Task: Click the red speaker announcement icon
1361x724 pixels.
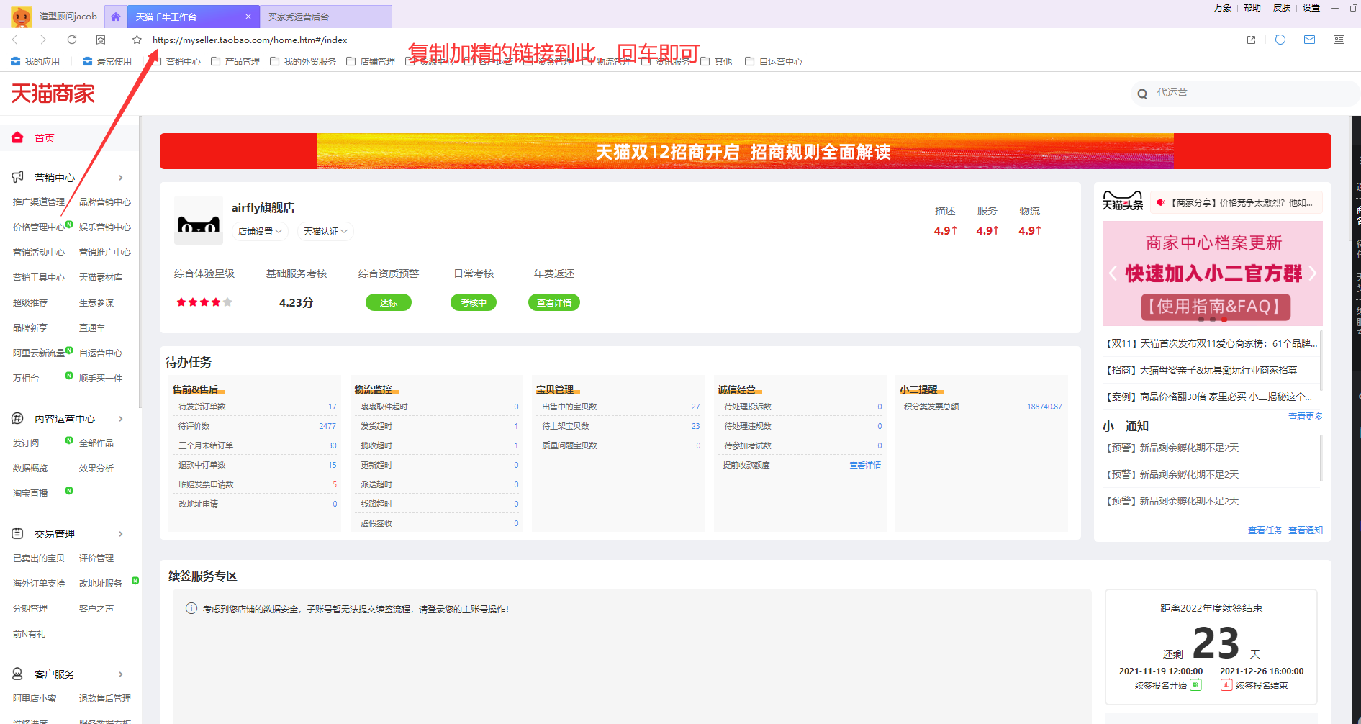Action: [x=1160, y=202]
